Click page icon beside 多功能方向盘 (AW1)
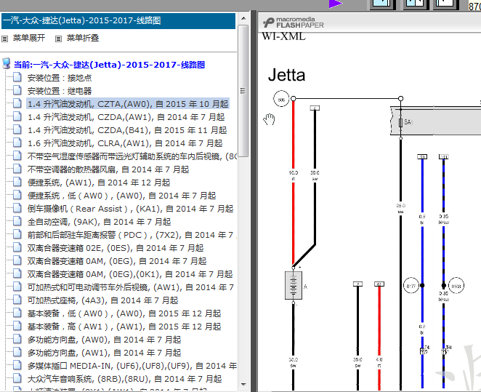Image resolution: width=481 pixels, height=392 pixels. [x=17, y=353]
